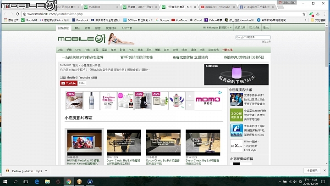Open the Flickr bookmark
Viewport: 330px width, 186px height.
point(54,20)
